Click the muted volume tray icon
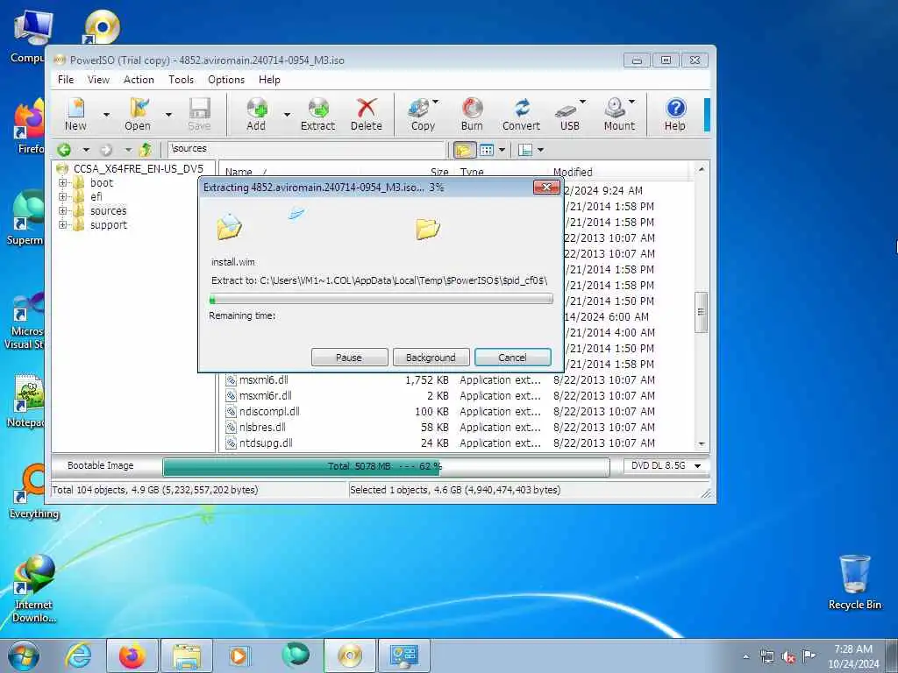This screenshot has height=673, width=898. click(788, 656)
